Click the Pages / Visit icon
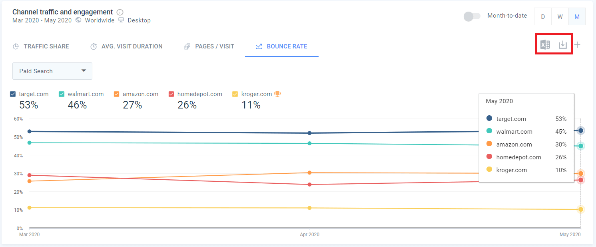596x247 pixels. pos(187,46)
